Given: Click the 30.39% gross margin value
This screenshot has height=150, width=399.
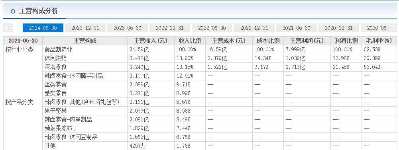Looking at the screenshot, I should (x=372, y=58).
